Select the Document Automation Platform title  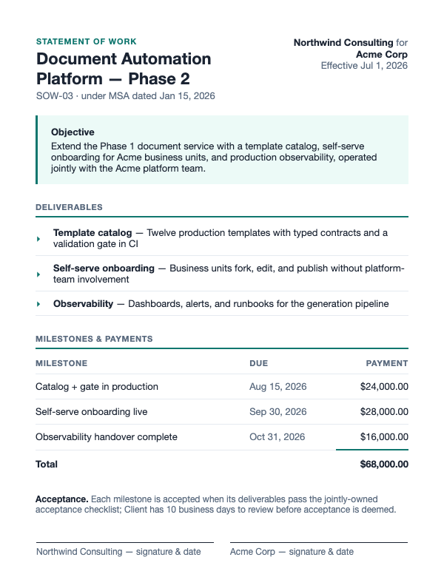(x=124, y=69)
